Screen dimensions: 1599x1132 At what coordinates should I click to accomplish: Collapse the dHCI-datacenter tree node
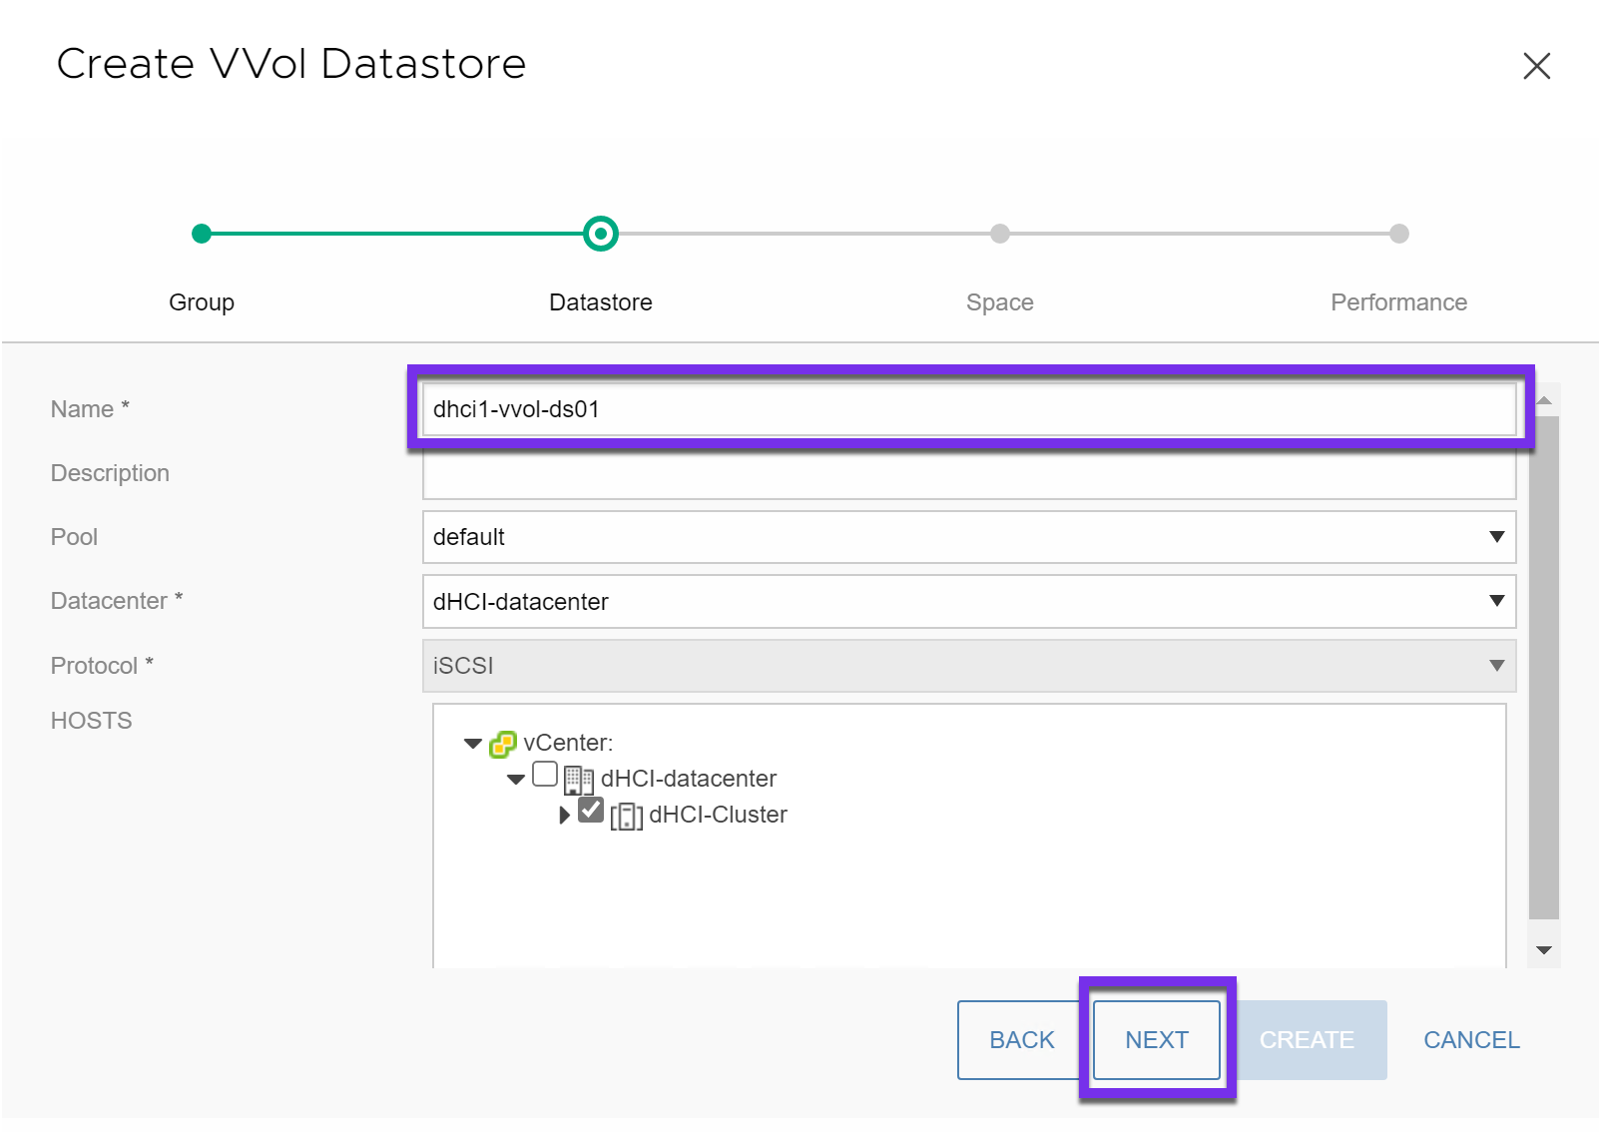coord(516,780)
